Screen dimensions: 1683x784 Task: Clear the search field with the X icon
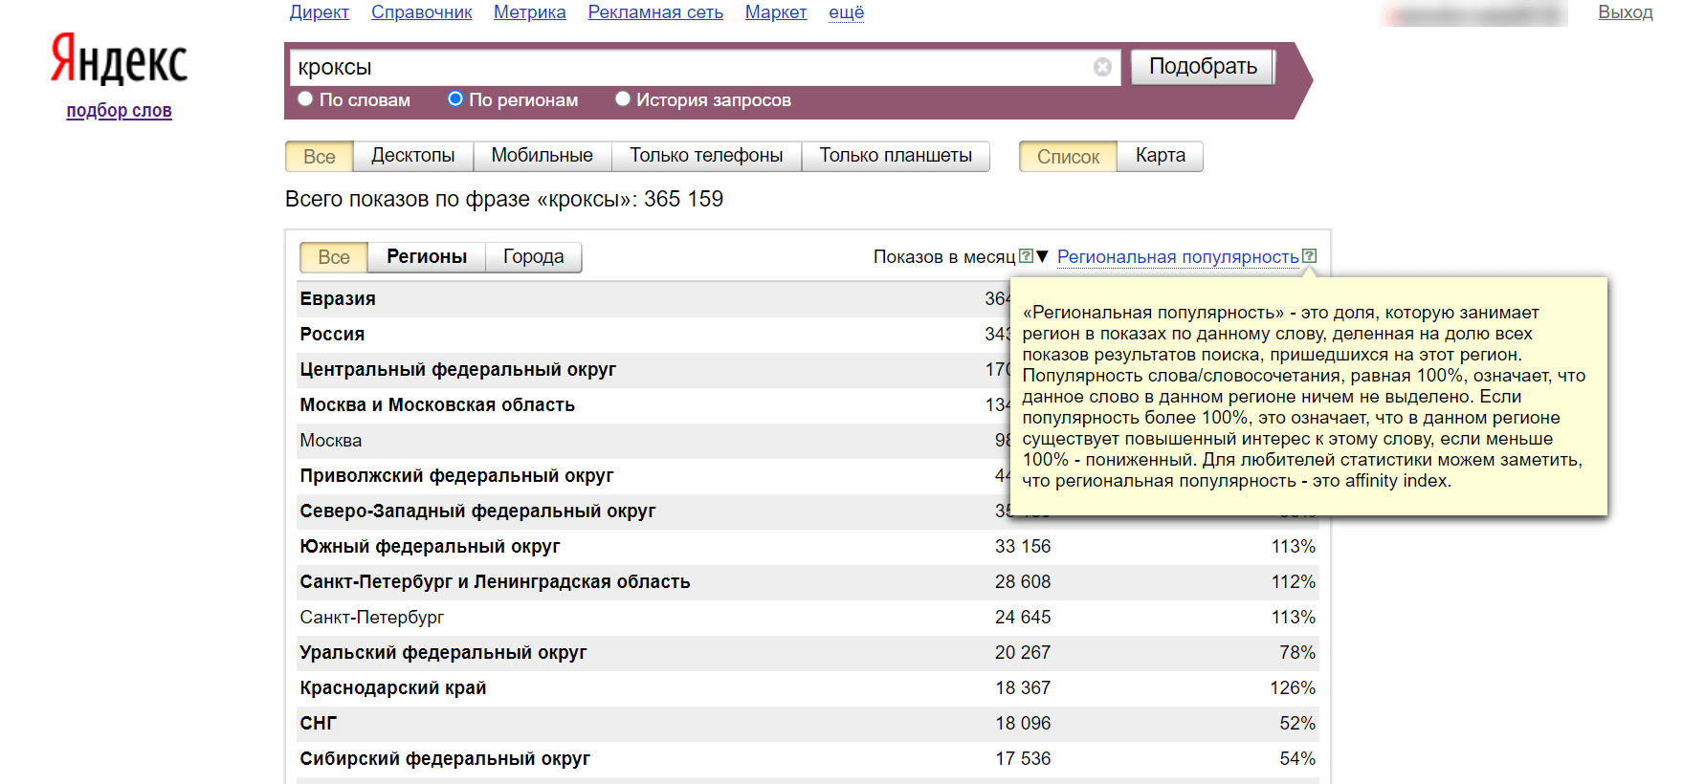[1102, 67]
